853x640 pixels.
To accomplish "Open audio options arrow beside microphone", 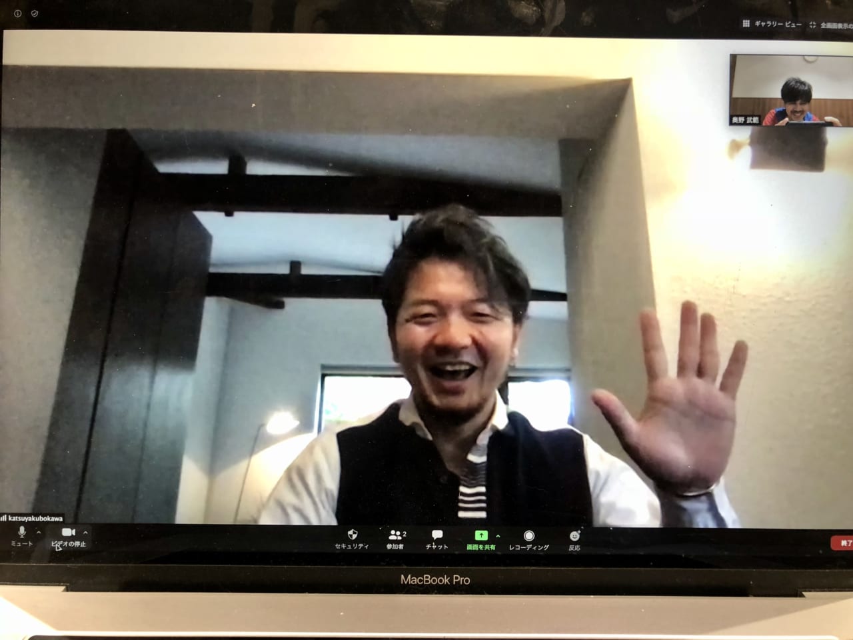I will click(39, 533).
